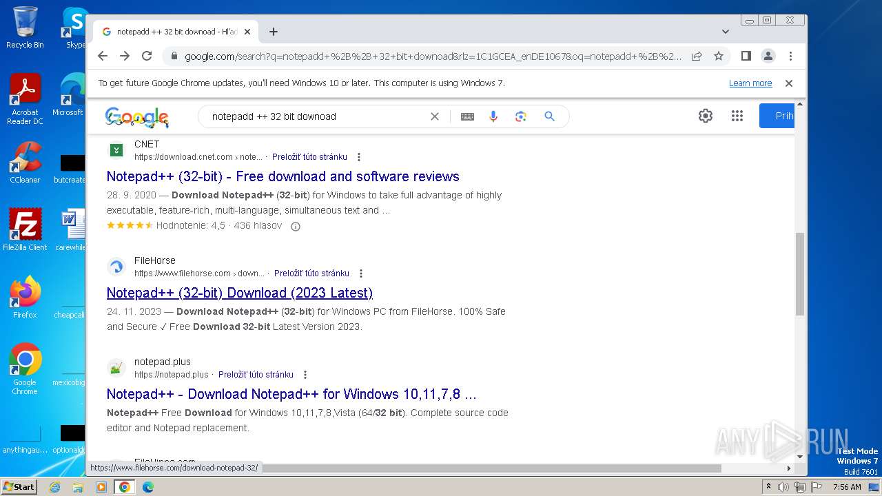Open a new Chrome tab
Viewport: 882px width, 496px height.
[274, 32]
